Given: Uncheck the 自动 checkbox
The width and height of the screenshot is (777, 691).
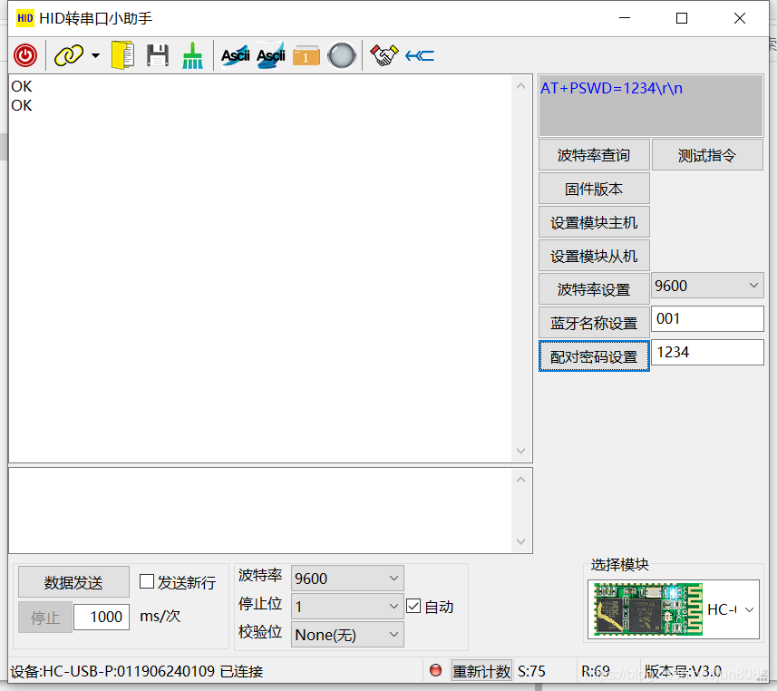Looking at the screenshot, I should 414,606.
